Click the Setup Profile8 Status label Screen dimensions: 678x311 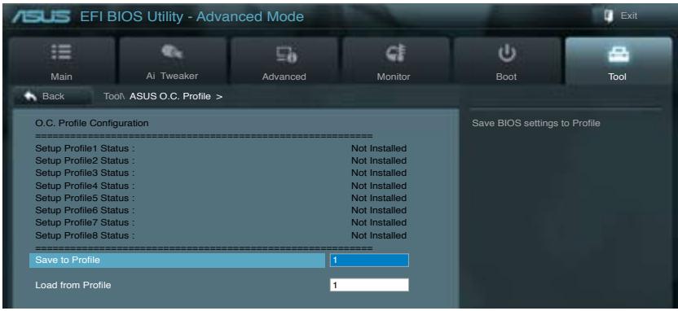click(86, 235)
